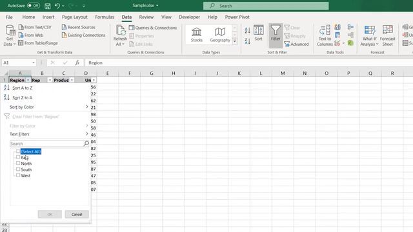Expand Name Box dropdown arrow
The width and height of the screenshot is (413, 232).
[x=34, y=63]
